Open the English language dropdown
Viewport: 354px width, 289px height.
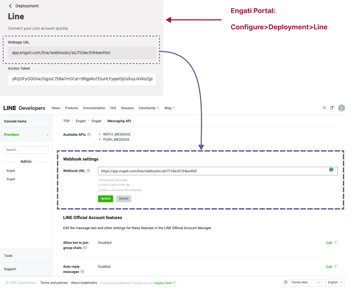(335, 282)
